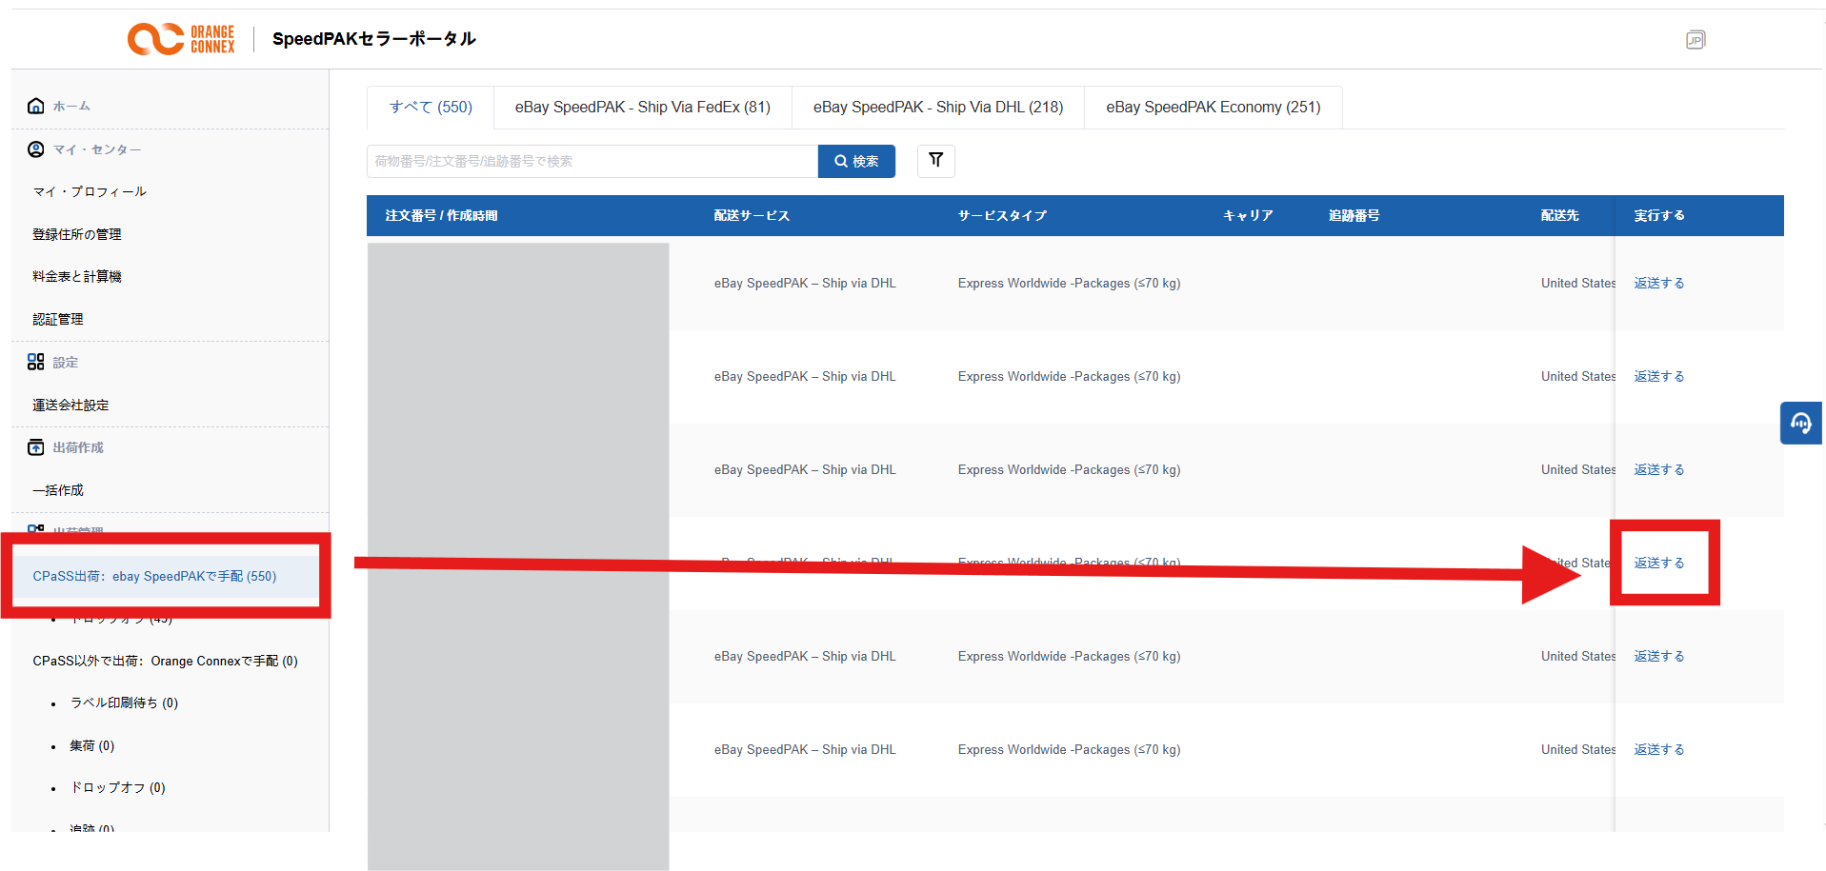The image size is (1826, 871).
Task: Open the ホーム menu item
Action: [x=71, y=107]
